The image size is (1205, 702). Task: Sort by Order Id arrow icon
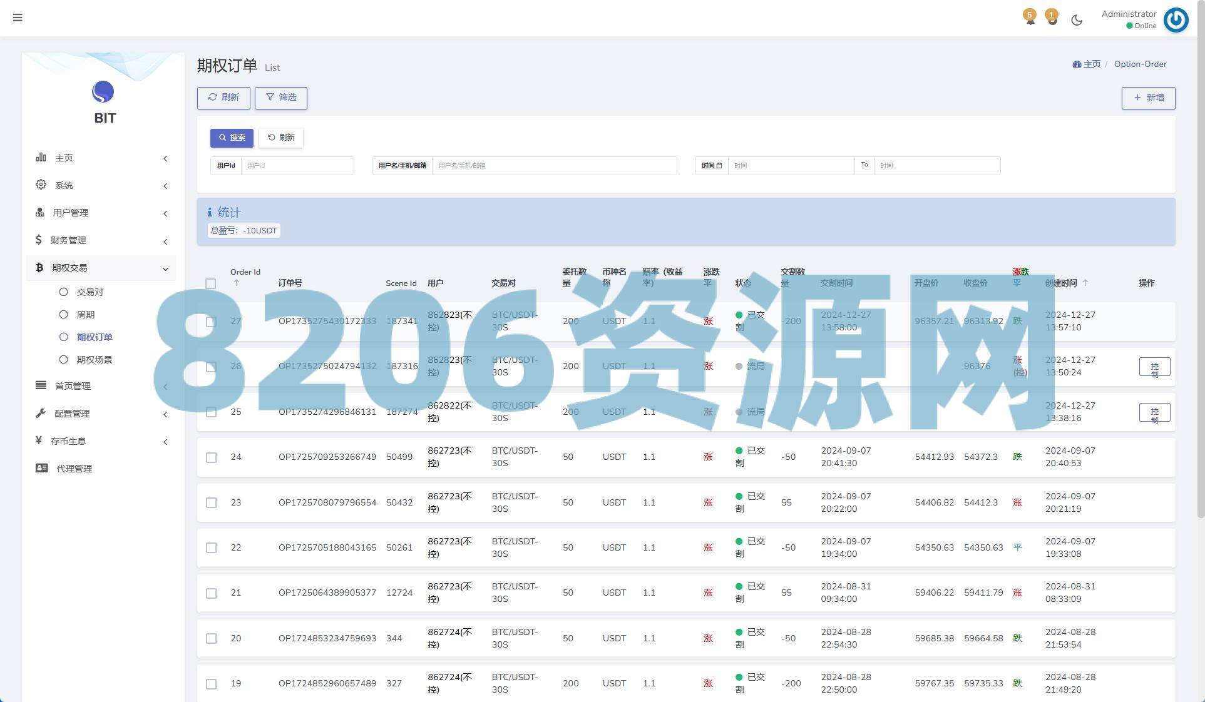tap(237, 283)
